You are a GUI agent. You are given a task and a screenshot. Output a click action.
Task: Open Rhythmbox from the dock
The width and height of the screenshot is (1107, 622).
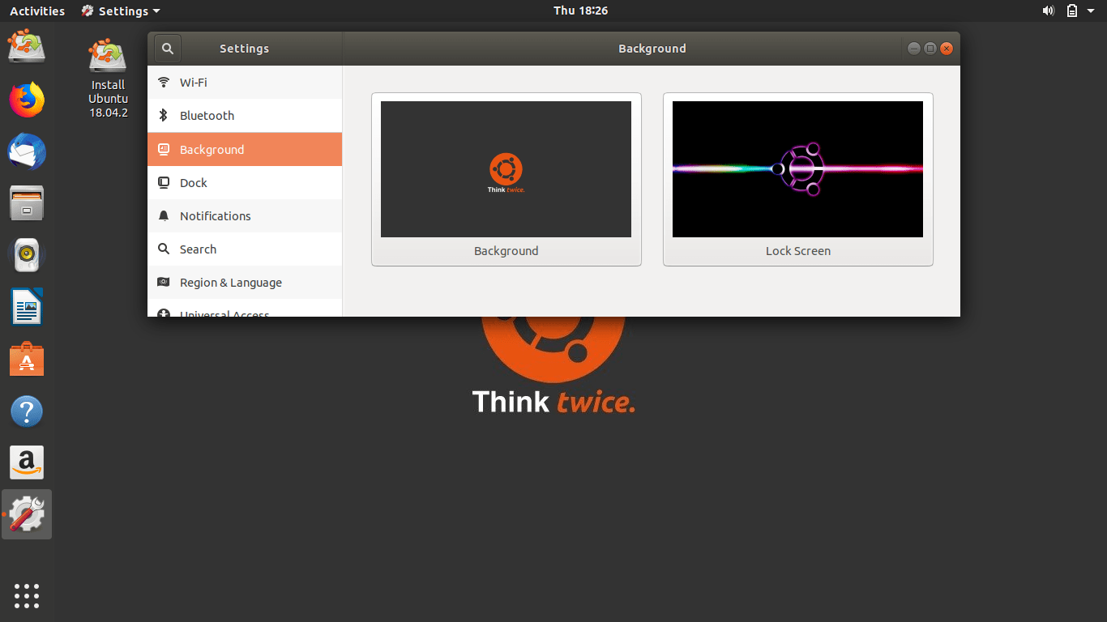(27, 255)
